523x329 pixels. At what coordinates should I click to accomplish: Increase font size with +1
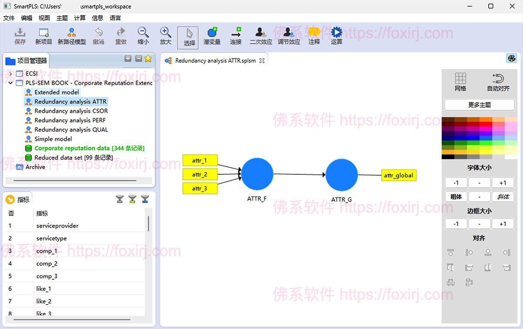point(503,183)
